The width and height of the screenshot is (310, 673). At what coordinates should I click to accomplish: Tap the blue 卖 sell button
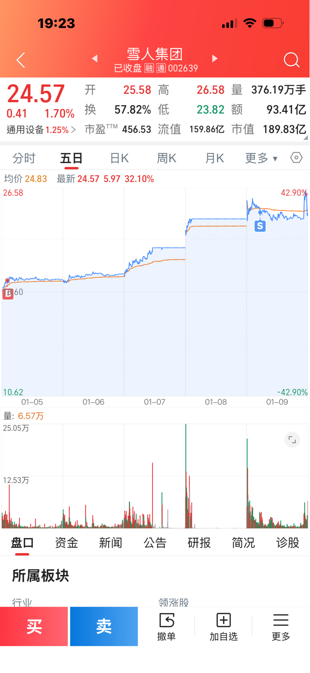[104, 627]
